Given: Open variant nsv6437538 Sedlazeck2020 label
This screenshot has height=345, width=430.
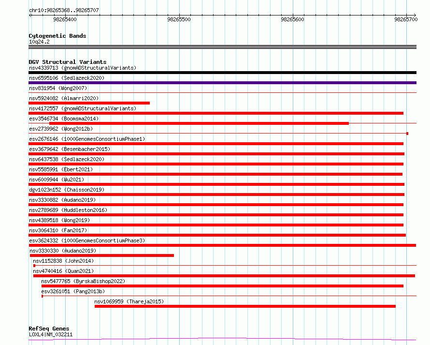Looking at the screenshot, I should [x=67, y=159].
